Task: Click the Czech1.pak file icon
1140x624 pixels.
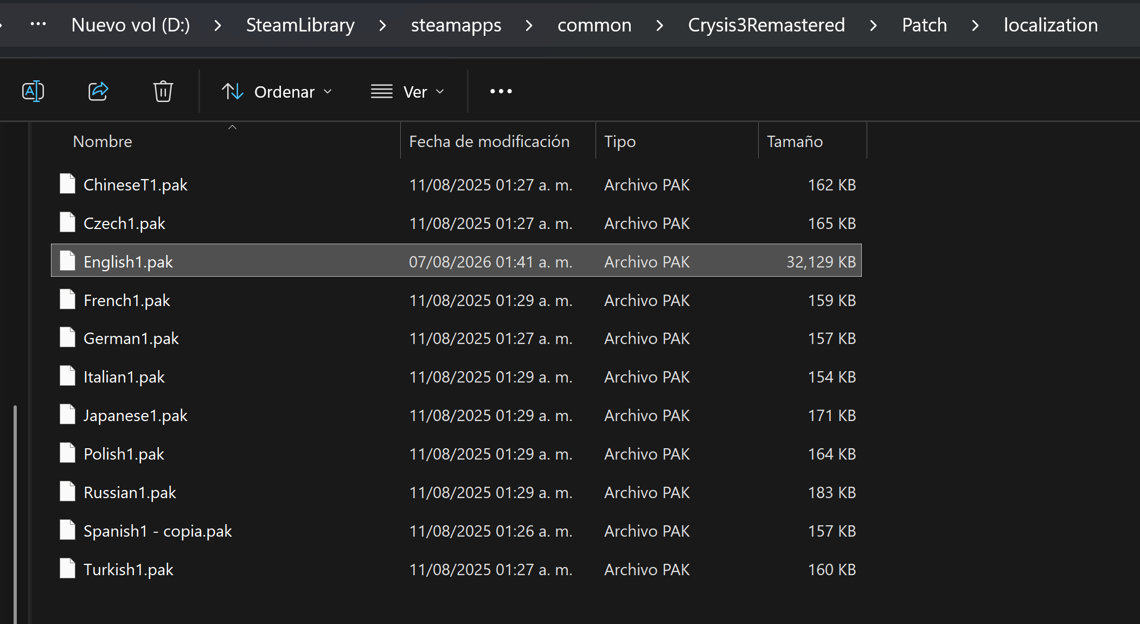Action: (67, 222)
